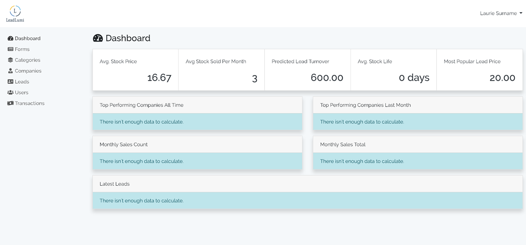Open the Laurie Surname user dropdown
This screenshot has height=245, width=526.
pos(501,13)
